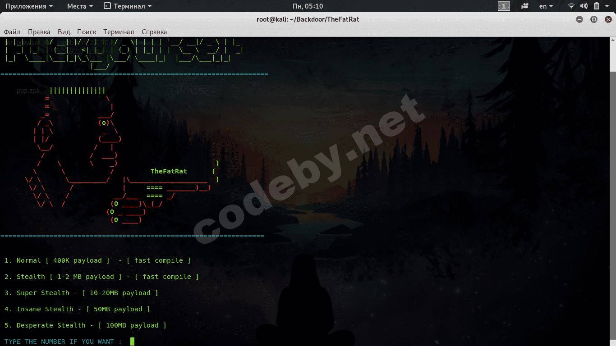The width and height of the screenshot is (616, 346).
Task: Click the clock showing Пн, 05:10
Action: tap(308, 6)
